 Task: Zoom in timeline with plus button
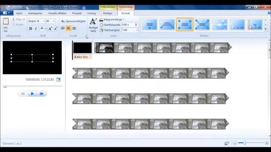267,143
